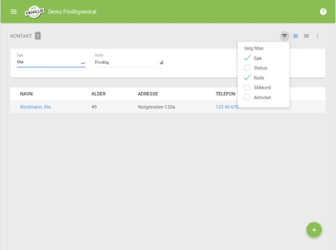Submit search with the enter arrow icon
Image resolution: width=336 pixels, height=250 pixels.
click(83, 64)
